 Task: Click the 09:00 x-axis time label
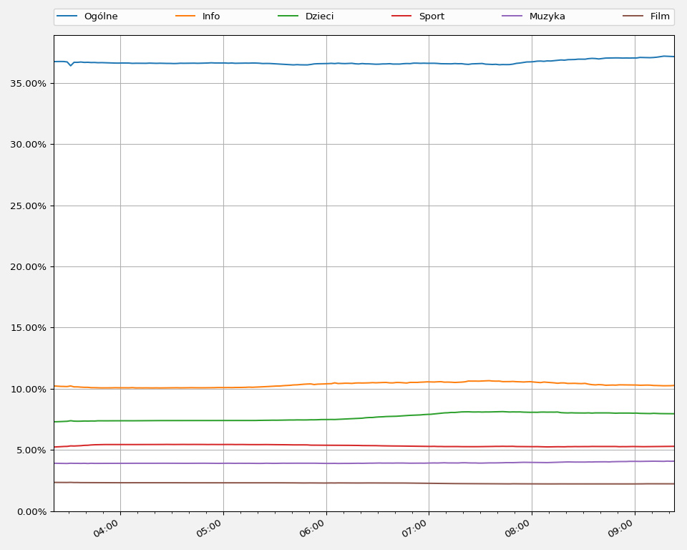point(620,529)
